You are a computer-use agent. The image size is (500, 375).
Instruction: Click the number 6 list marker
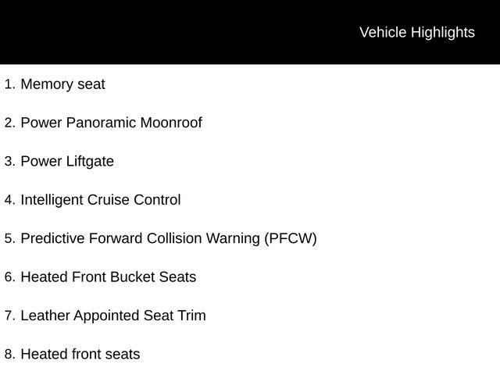tap(9, 277)
